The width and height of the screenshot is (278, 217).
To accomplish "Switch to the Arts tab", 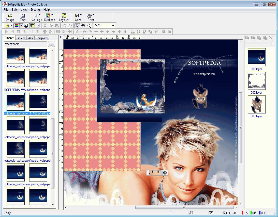I will click(x=31, y=38).
